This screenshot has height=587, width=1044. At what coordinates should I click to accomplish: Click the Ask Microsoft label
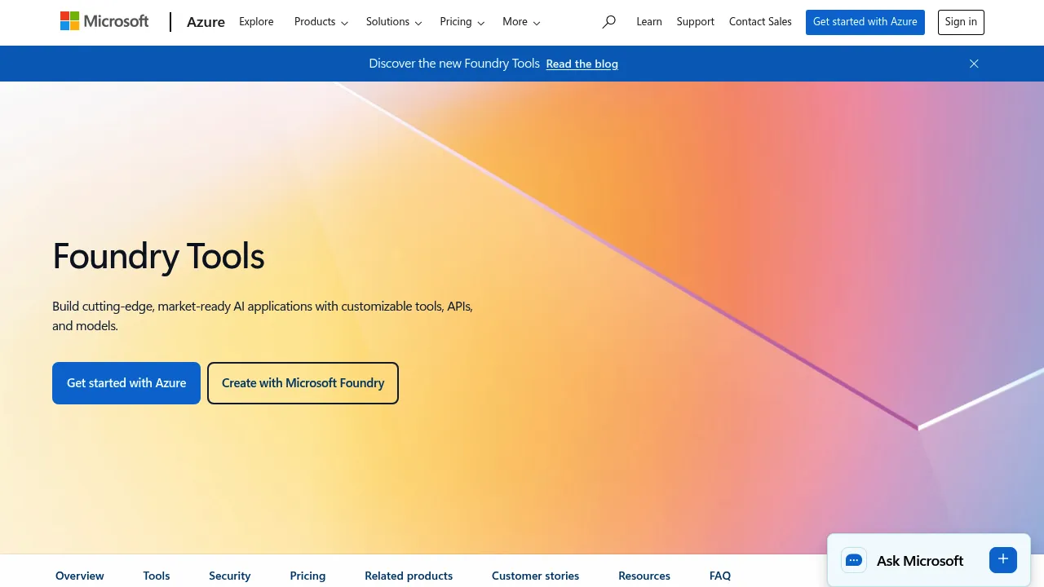click(920, 561)
